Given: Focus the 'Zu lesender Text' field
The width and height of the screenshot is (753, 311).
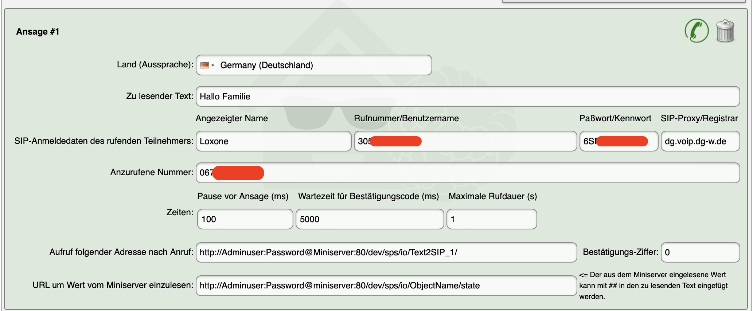Looking at the screenshot, I should tap(468, 97).
